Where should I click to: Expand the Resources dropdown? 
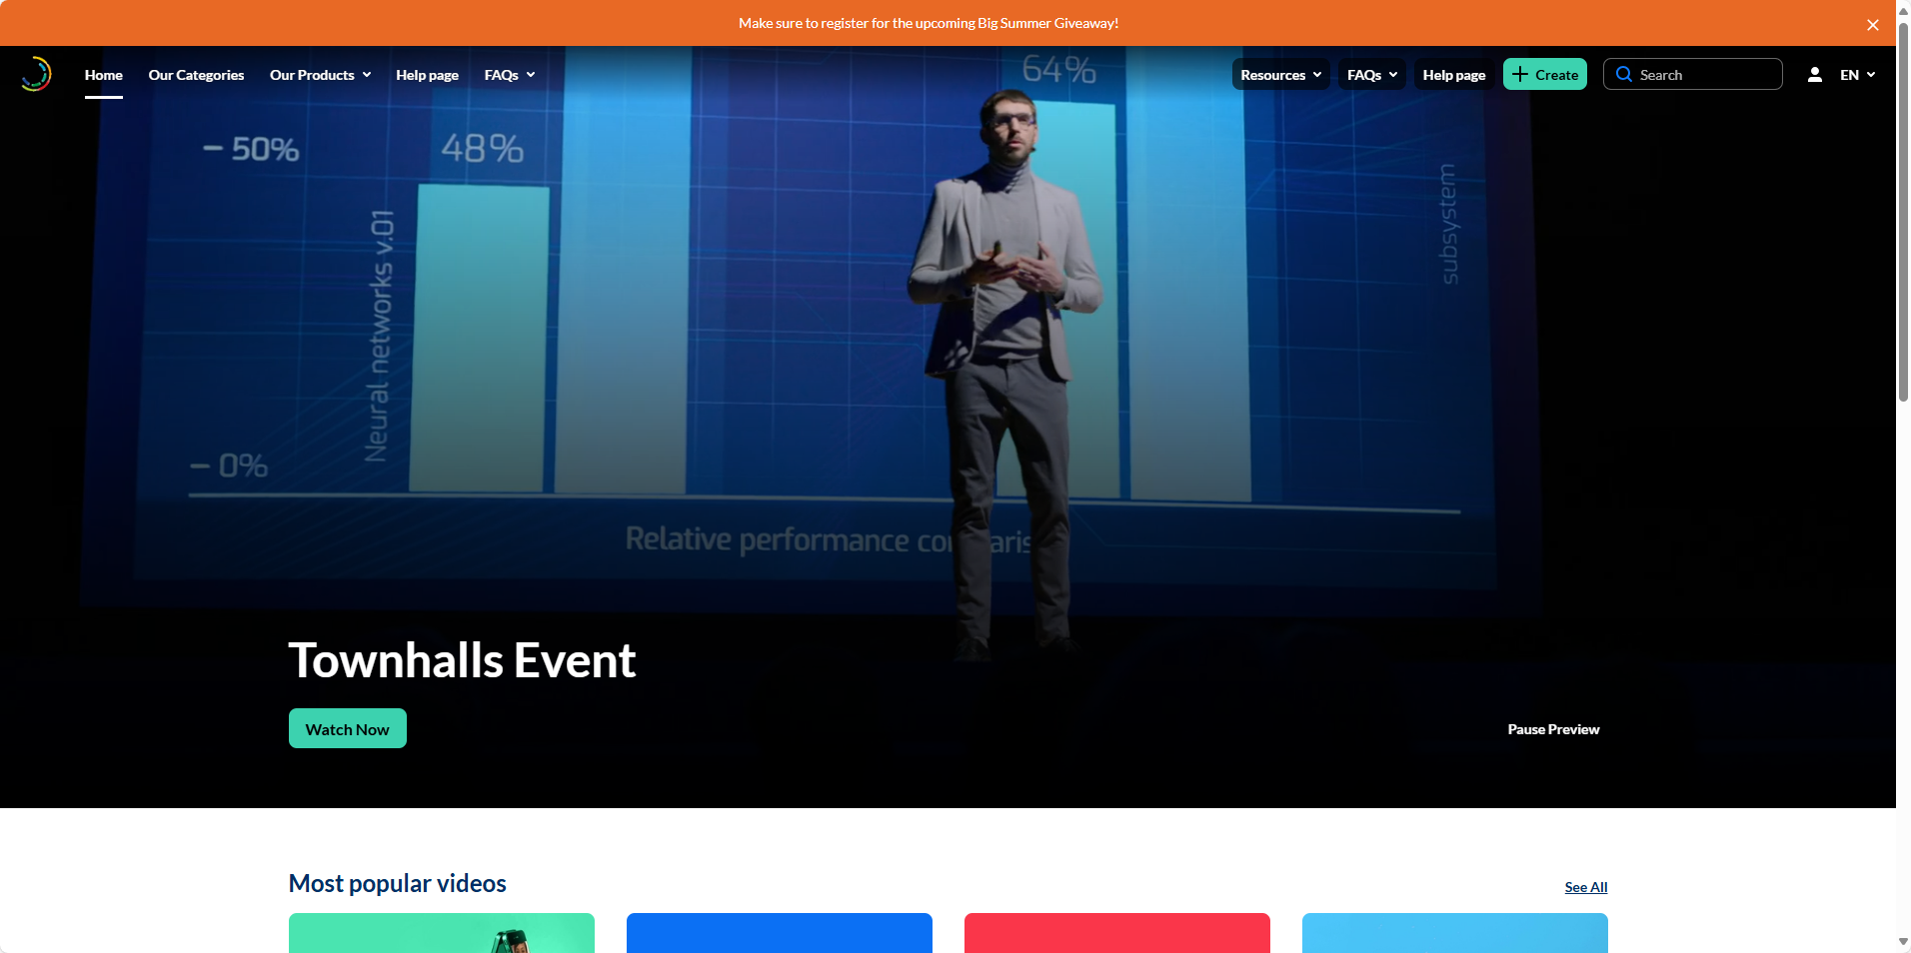tap(1281, 75)
